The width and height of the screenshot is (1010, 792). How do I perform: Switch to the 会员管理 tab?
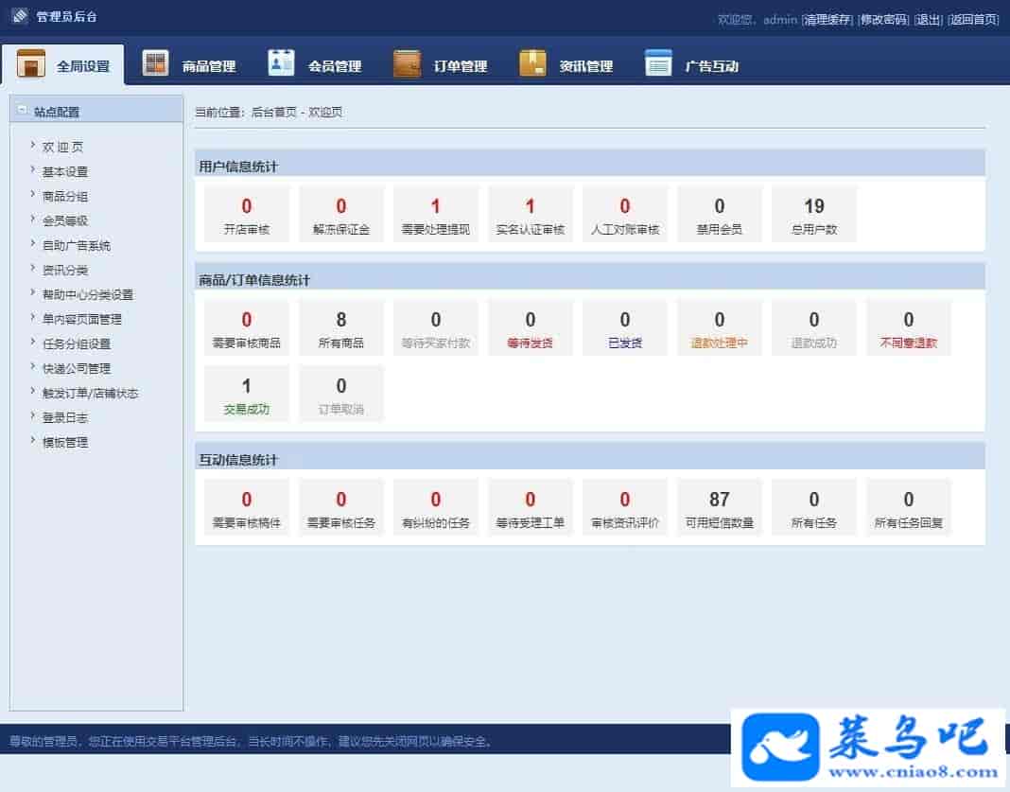[x=314, y=65]
